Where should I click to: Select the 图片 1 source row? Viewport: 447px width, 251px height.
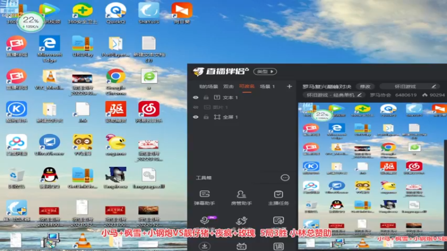pos(242,107)
